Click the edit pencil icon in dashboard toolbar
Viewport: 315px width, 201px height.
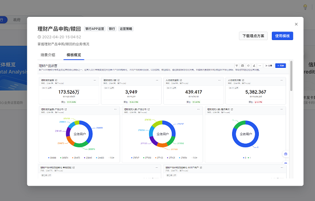coord(254,66)
